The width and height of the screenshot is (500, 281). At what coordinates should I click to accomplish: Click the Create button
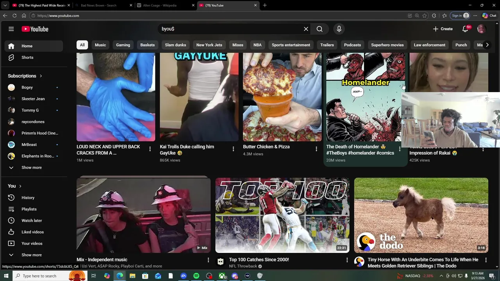tap(443, 29)
